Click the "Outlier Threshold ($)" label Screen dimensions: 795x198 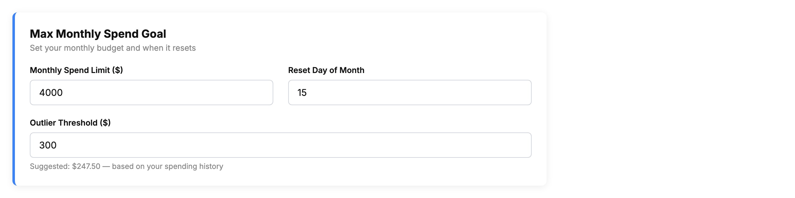70,123
